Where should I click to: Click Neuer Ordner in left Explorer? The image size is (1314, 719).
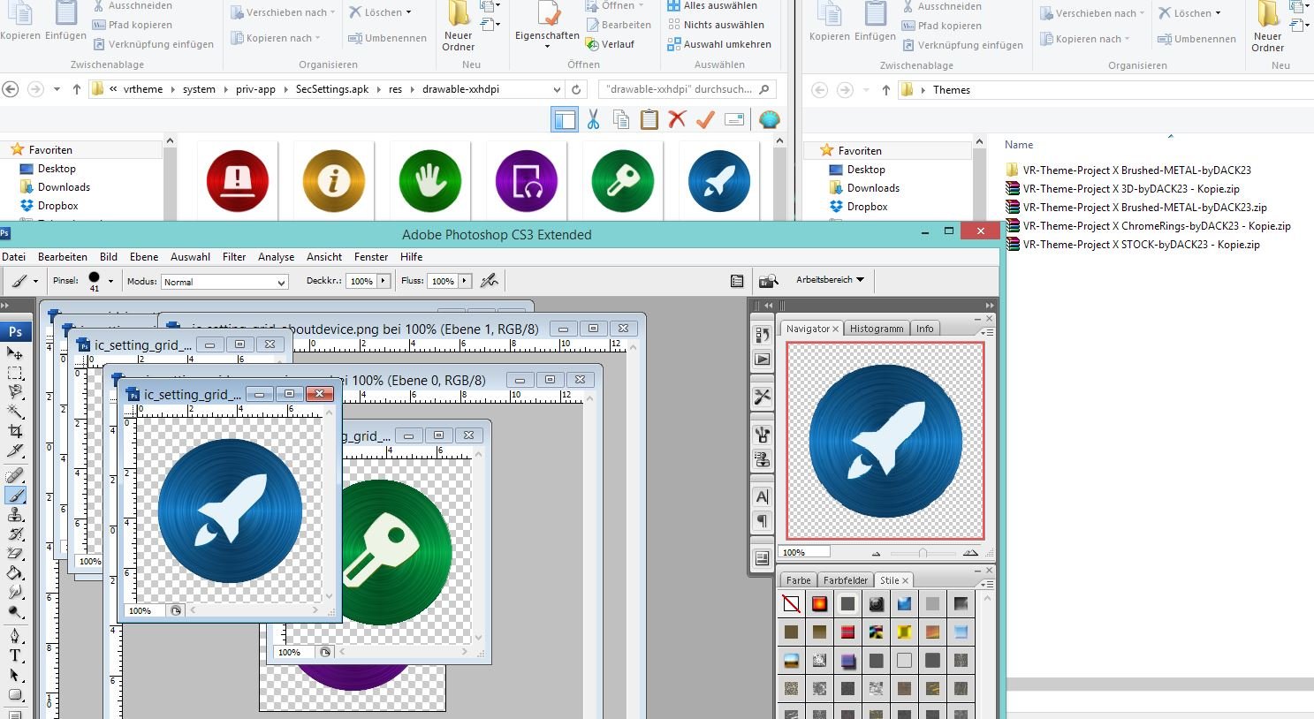tap(458, 26)
